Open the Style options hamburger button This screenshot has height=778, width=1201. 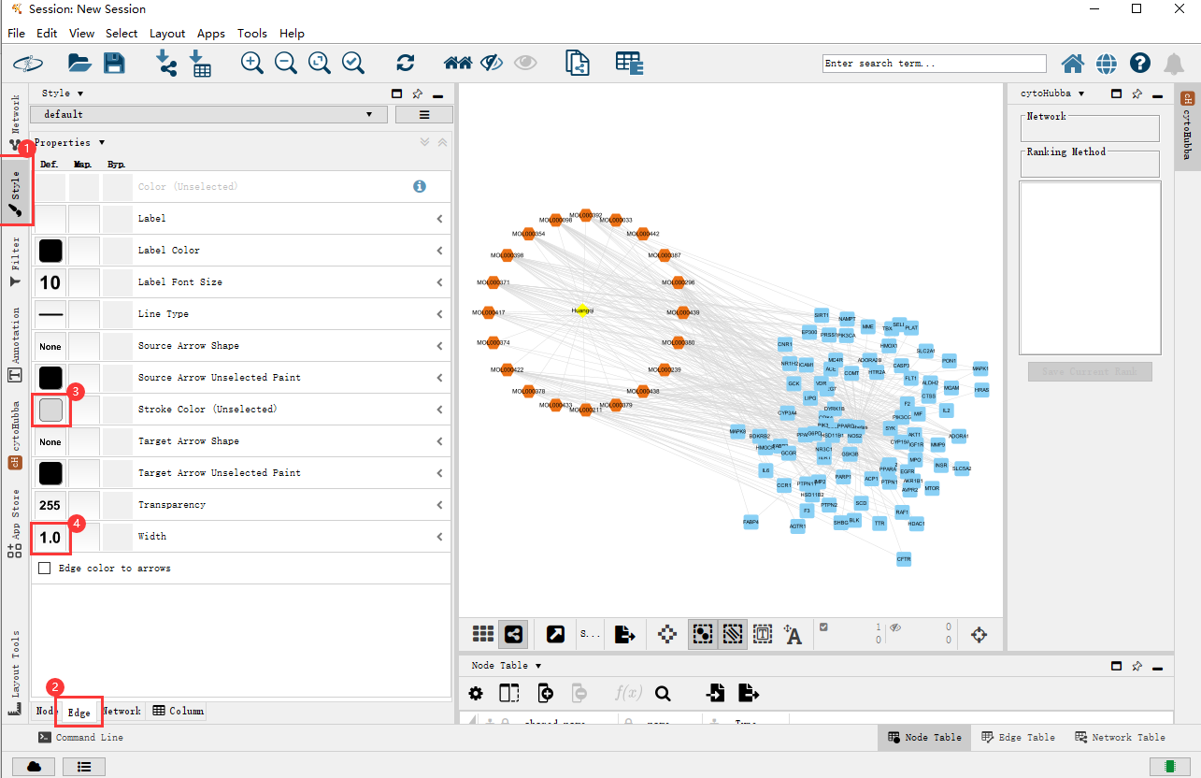tap(423, 114)
